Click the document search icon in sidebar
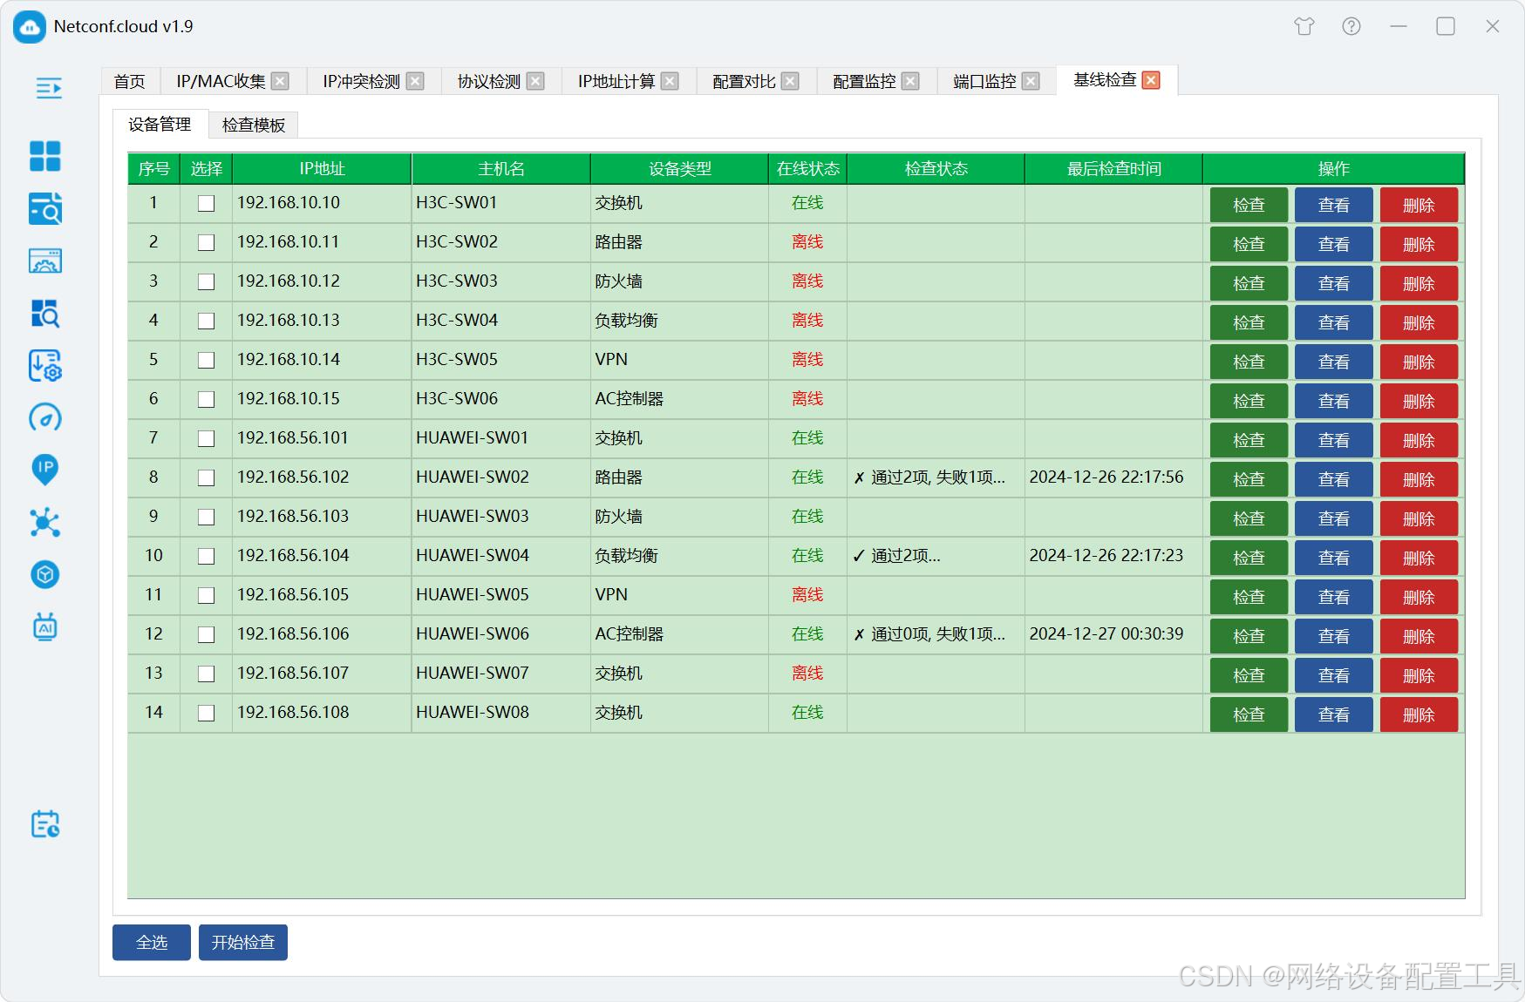Image resolution: width=1525 pixels, height=1002 pixels. tap(45, 209)
